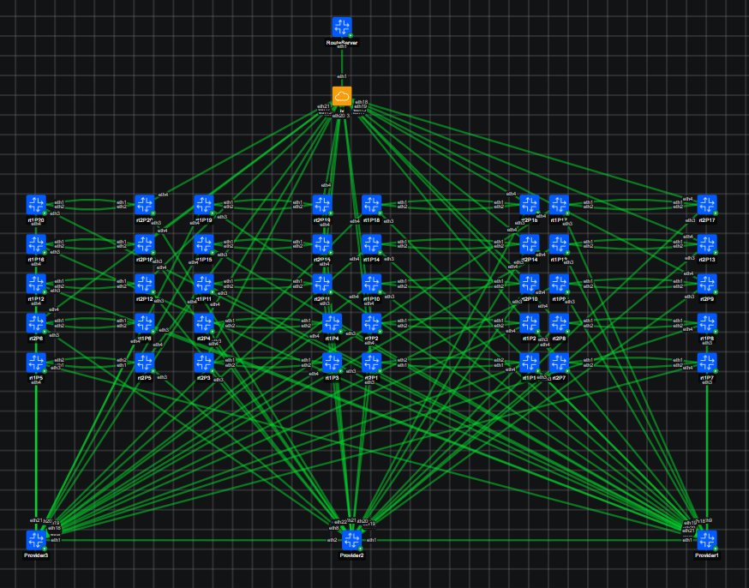Select router node rt2P6
Screen dimensions: 749x588
(x=36, y=323)
